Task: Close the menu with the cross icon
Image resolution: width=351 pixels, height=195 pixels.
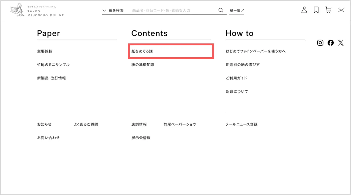Action: (341, 10)
